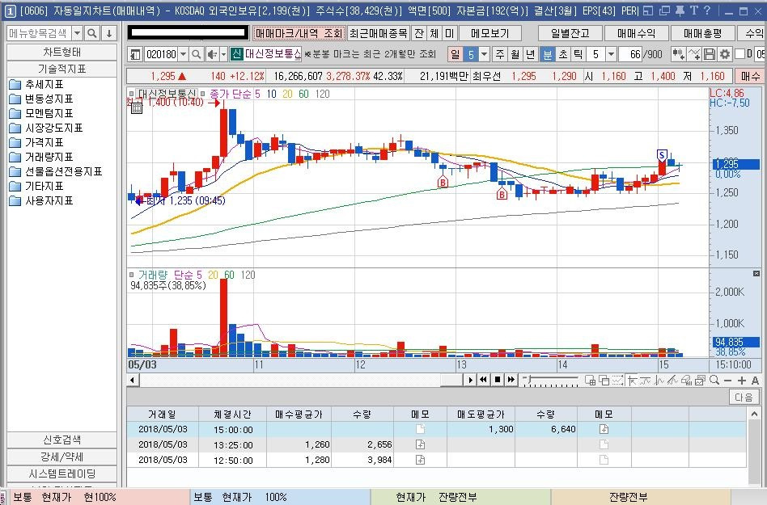Expand the 모멘텀지표 folder

coord(41,113)
